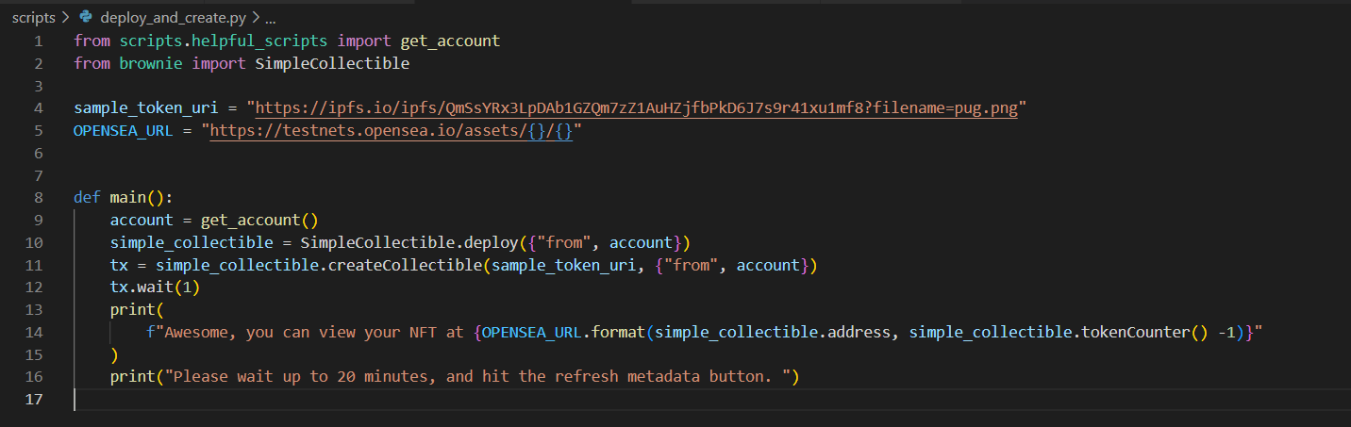
Task: Click the refresh metadata print string
Action: point(475,377)
